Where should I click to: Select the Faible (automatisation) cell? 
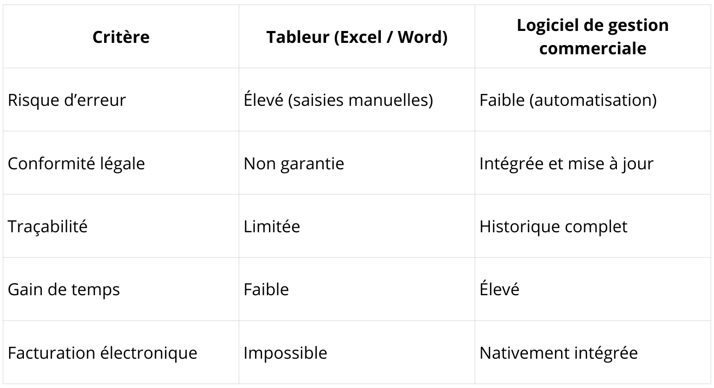[568, 100]
